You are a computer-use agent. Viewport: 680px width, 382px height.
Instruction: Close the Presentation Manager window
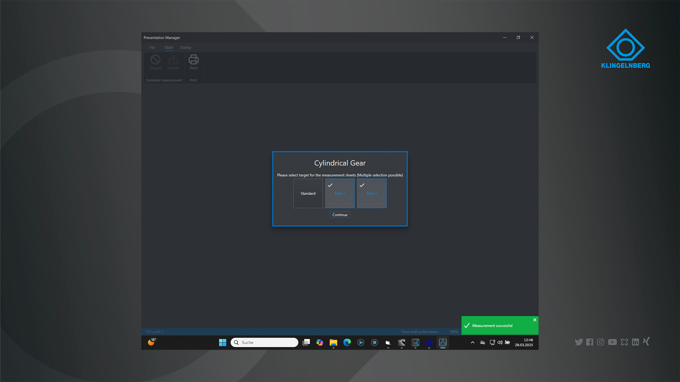[532, 37]
